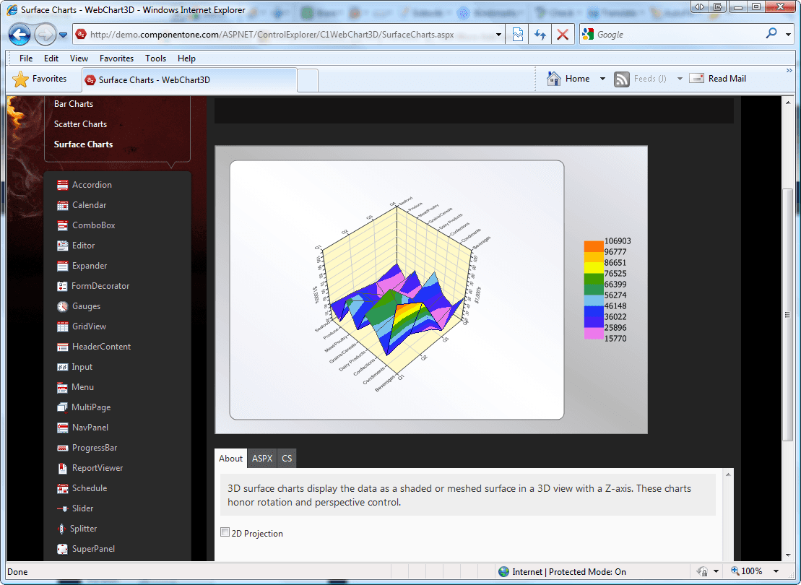
Task: Expand the toolbar overflow chevron
Action: tap(789, 71)
